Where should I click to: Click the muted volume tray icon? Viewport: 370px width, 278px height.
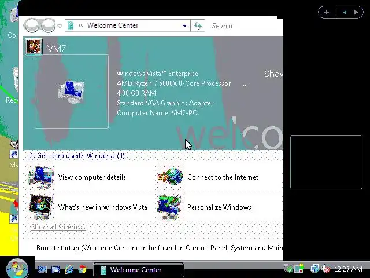[x=326, y=269]
